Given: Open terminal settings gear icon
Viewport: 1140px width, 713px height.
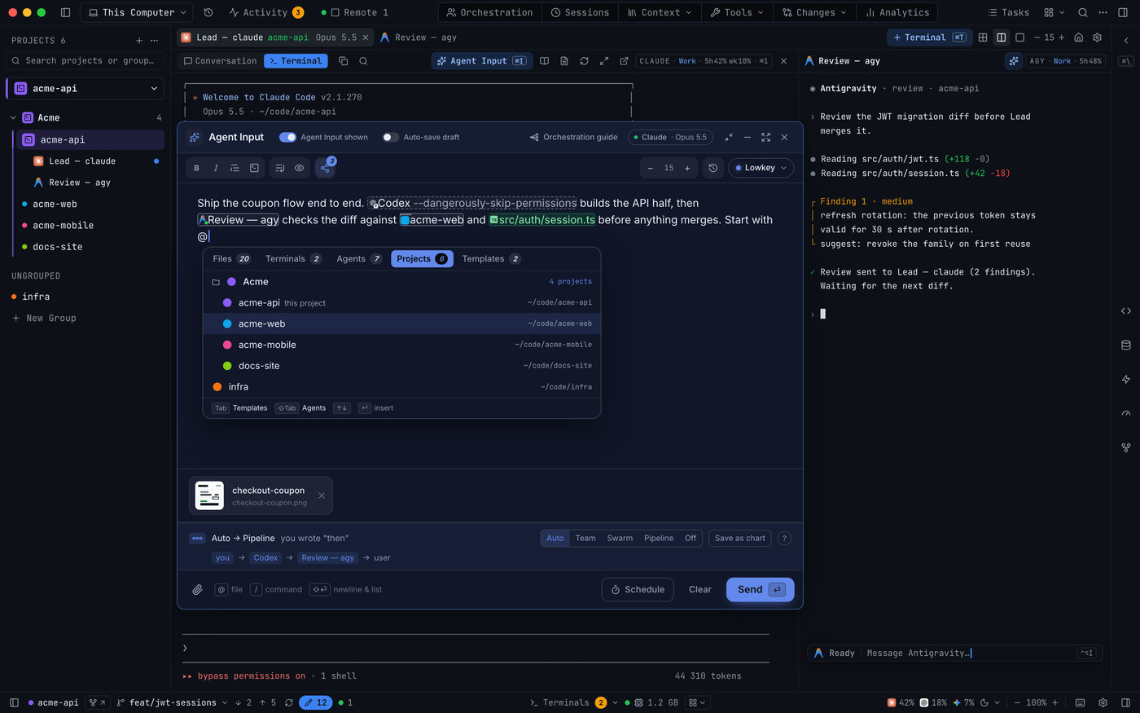Looking at the screenshot, I should click(x=1097, y=37).
